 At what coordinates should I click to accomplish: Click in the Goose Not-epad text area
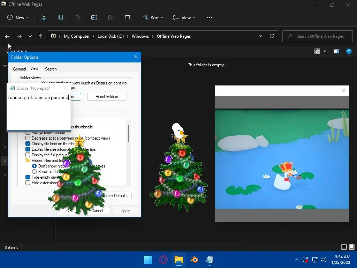(39, 112)
